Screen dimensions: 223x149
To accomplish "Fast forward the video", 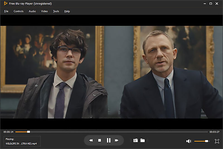I will coord(117,141).
